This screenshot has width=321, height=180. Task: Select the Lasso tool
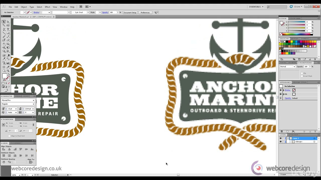tap(8, 25)
